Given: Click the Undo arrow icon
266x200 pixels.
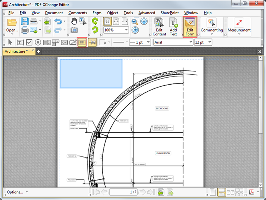Looking at the screenshot, I should [58, 21].
